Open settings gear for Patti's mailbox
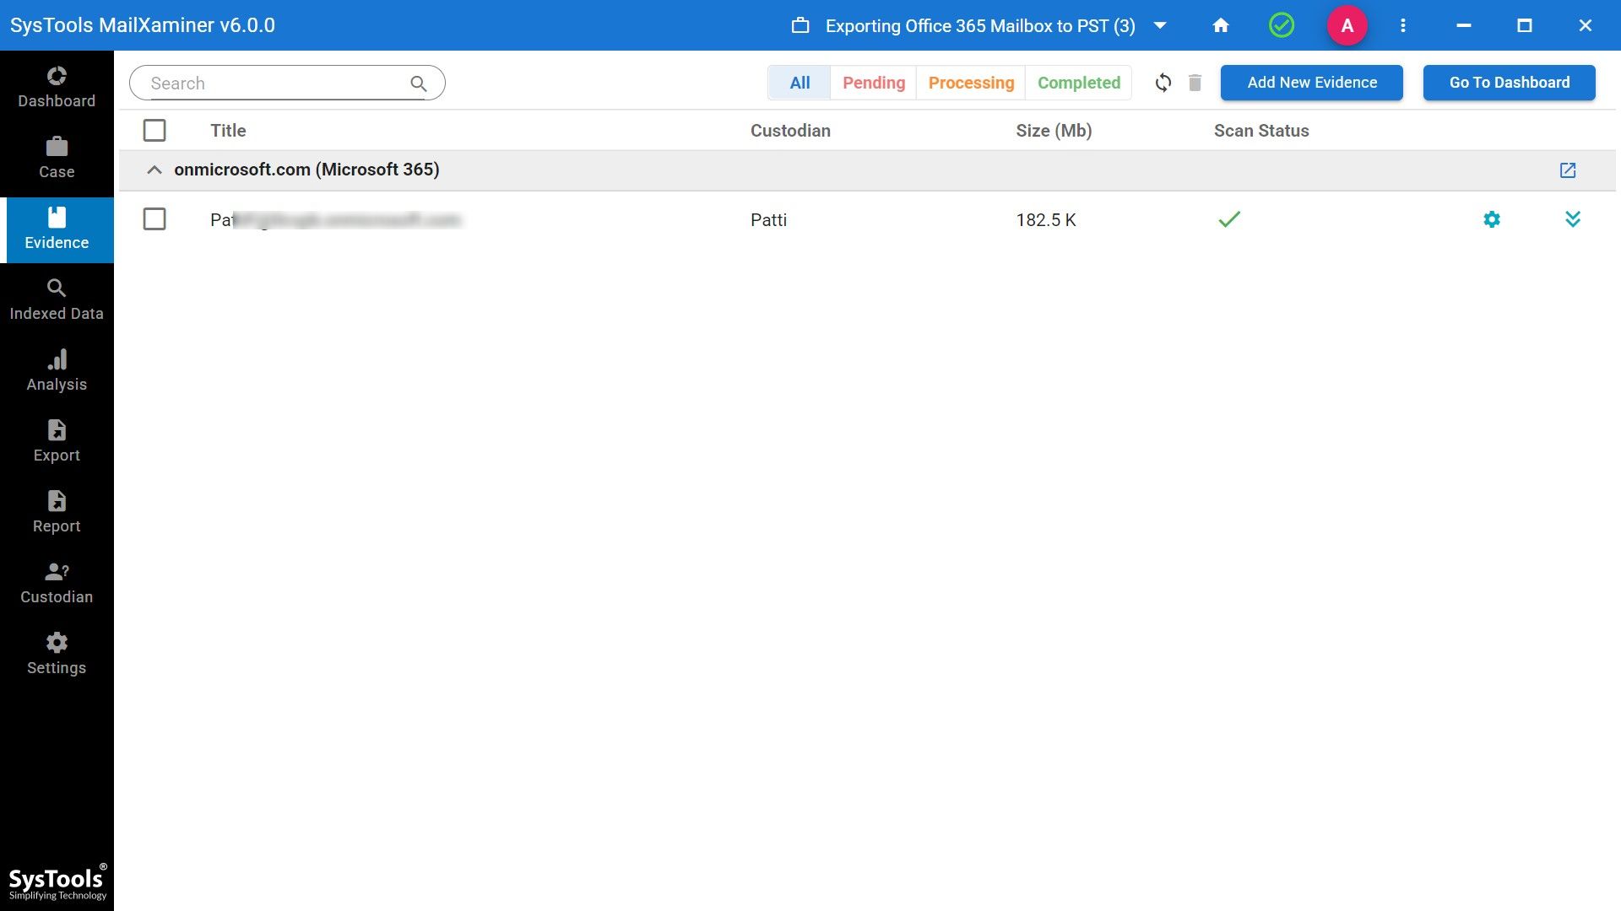1621x911 pixels. point(1492,219)
